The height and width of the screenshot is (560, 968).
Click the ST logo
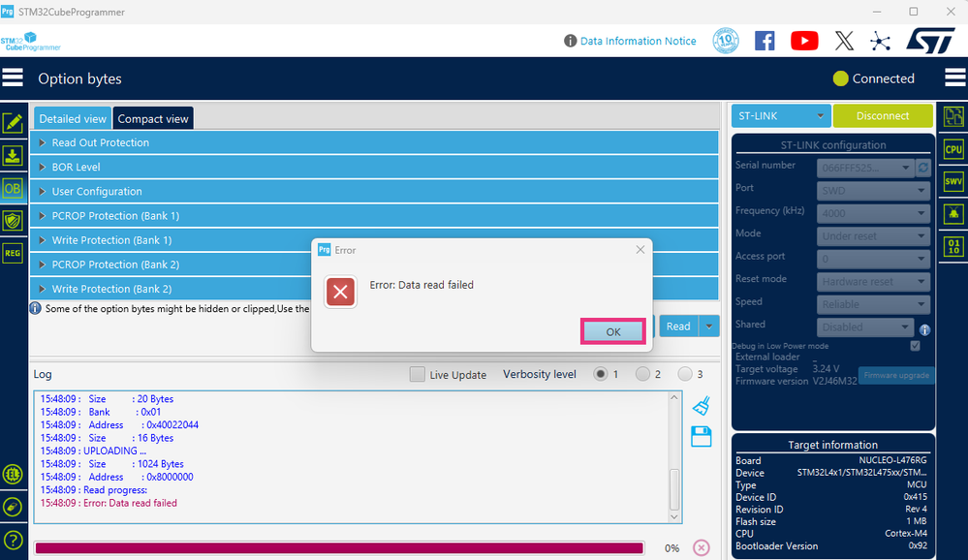tap(930, 41)
